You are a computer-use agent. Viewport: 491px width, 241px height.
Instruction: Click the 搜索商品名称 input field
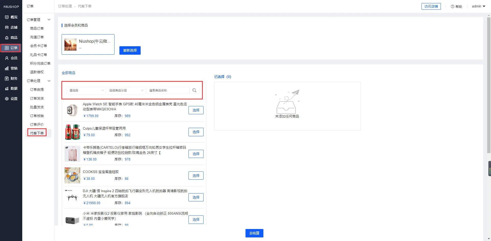168,90
